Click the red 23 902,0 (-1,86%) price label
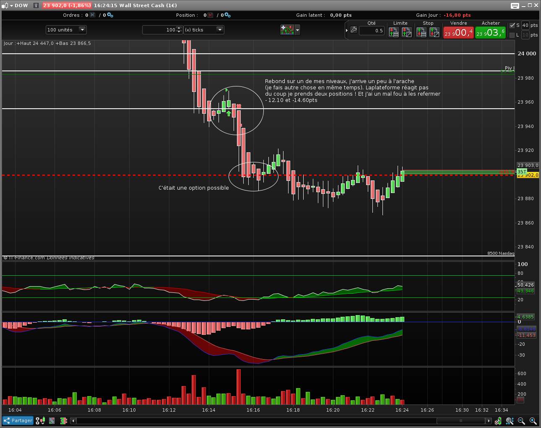 click(67, 5)
